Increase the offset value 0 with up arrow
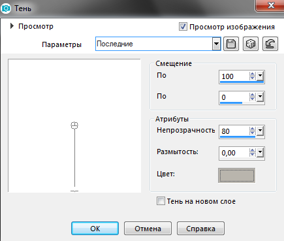The image size is (284, 241). coord(253,95)
